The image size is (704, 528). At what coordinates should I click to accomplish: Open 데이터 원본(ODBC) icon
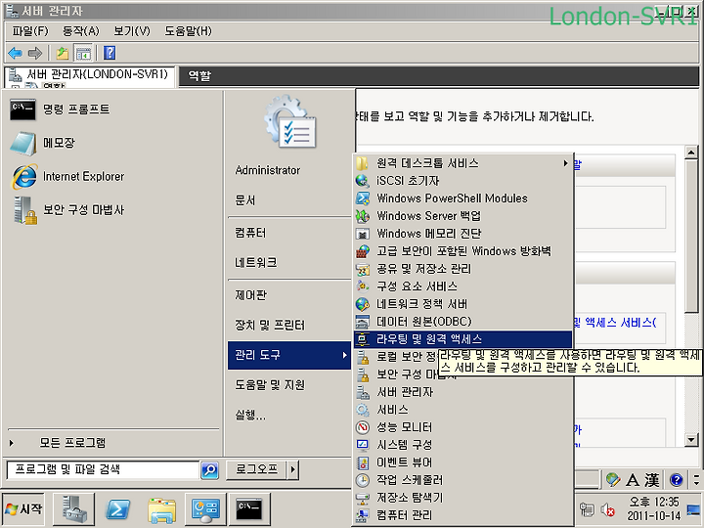tap(363, 322)
